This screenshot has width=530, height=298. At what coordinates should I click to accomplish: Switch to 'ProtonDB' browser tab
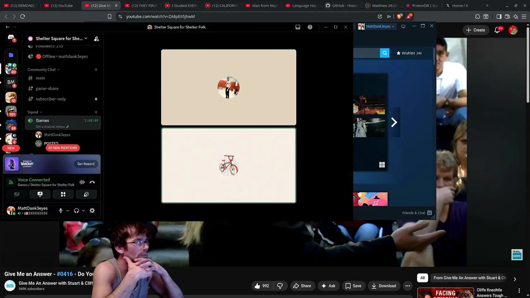point(422,6)
